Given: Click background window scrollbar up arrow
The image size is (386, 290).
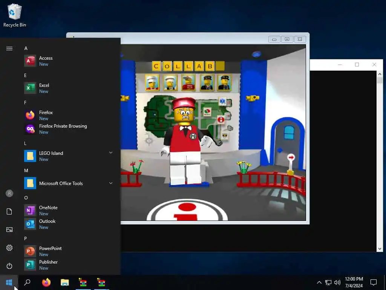Looking at the screenshot, I should click(x=380, y=74).
